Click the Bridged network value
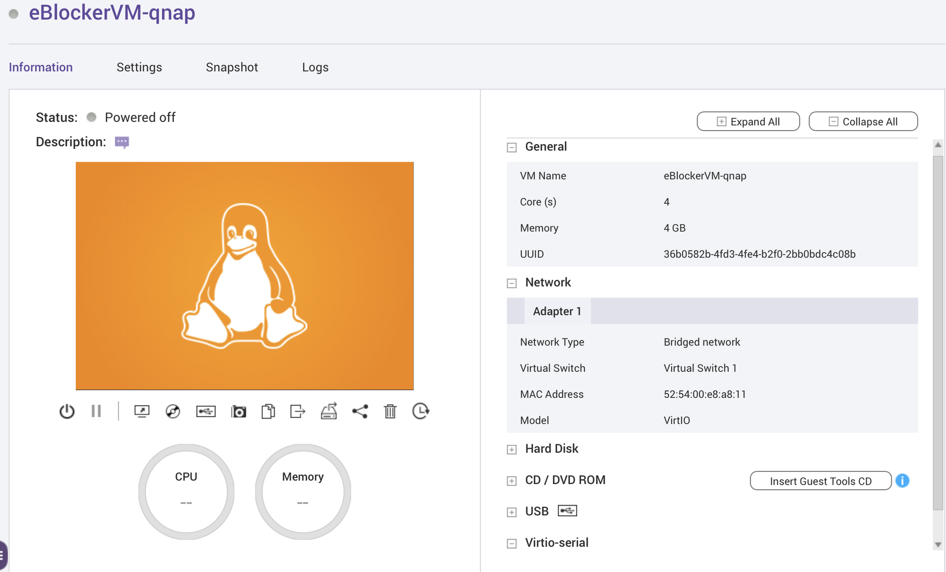Screen dimensions: 946x572 (702, 342)
